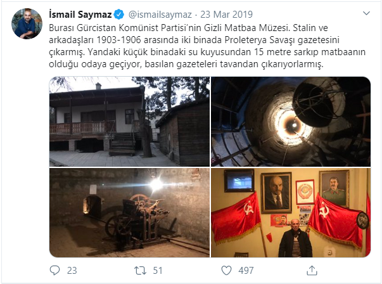Open the İsmail Saymaz display name link
The image size is (382, 284).
(x=80, y=15)
